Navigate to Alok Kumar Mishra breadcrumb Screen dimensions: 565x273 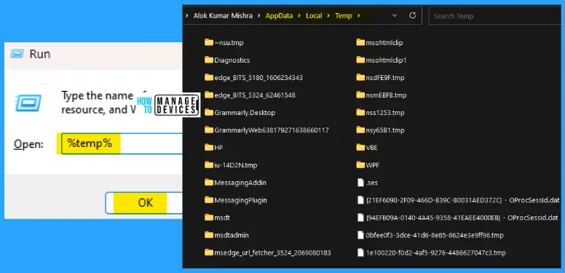coord(223,16)
